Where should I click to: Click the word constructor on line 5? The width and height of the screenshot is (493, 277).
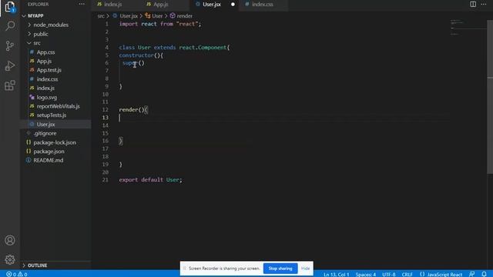136,55
